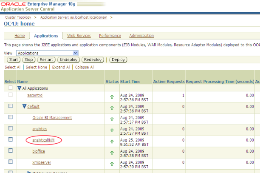260x173 pixels.
Task: Select the default application checkbox
Action: 11,106
